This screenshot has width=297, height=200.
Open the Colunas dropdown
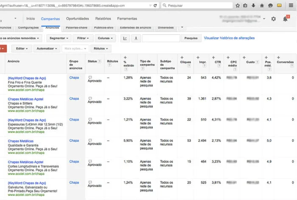tap(105, 38)
